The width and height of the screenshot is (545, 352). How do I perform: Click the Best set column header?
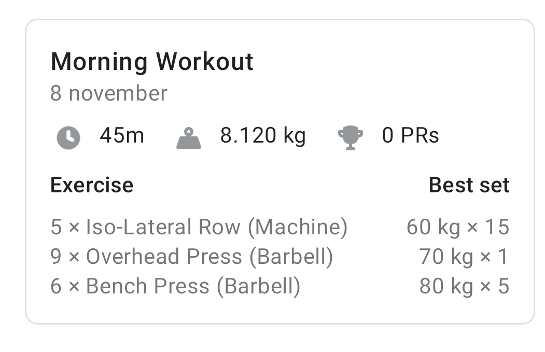pyautogui.click(x=469, y=185)
